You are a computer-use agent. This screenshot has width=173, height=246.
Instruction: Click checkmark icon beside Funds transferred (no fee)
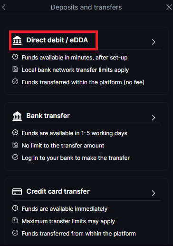tap(15, 81)
